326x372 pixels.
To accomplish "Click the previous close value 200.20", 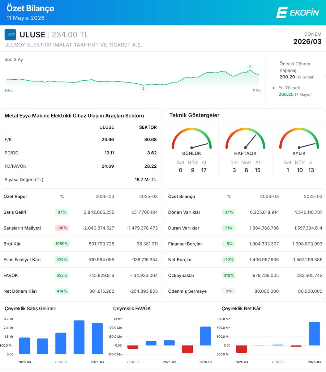I will pos(287,77).
